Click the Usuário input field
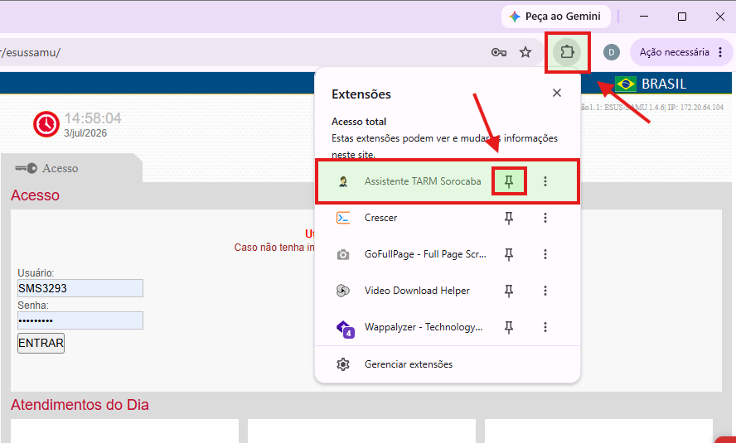 point(80,288)
